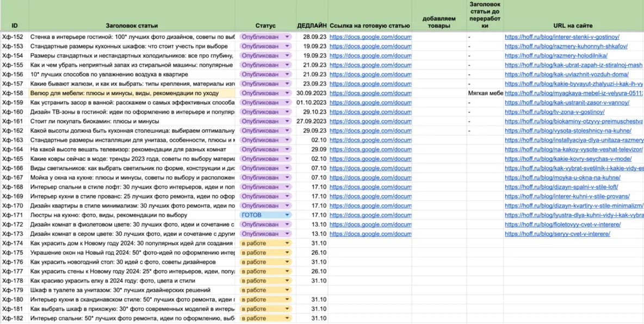Click the deadline cell showing 30.09.2023
This screenshot has width=644, height=324.
(x=312, y=93)
